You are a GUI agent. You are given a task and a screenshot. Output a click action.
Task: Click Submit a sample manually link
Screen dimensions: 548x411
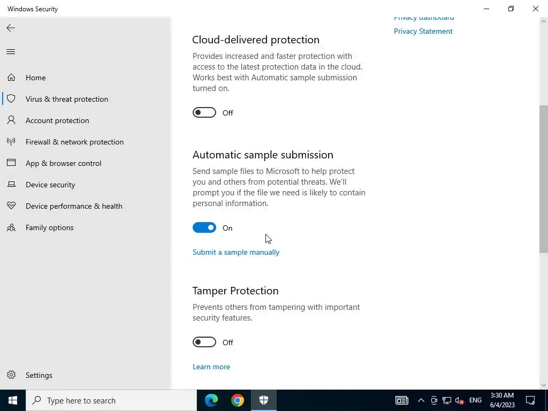(236, 252)
